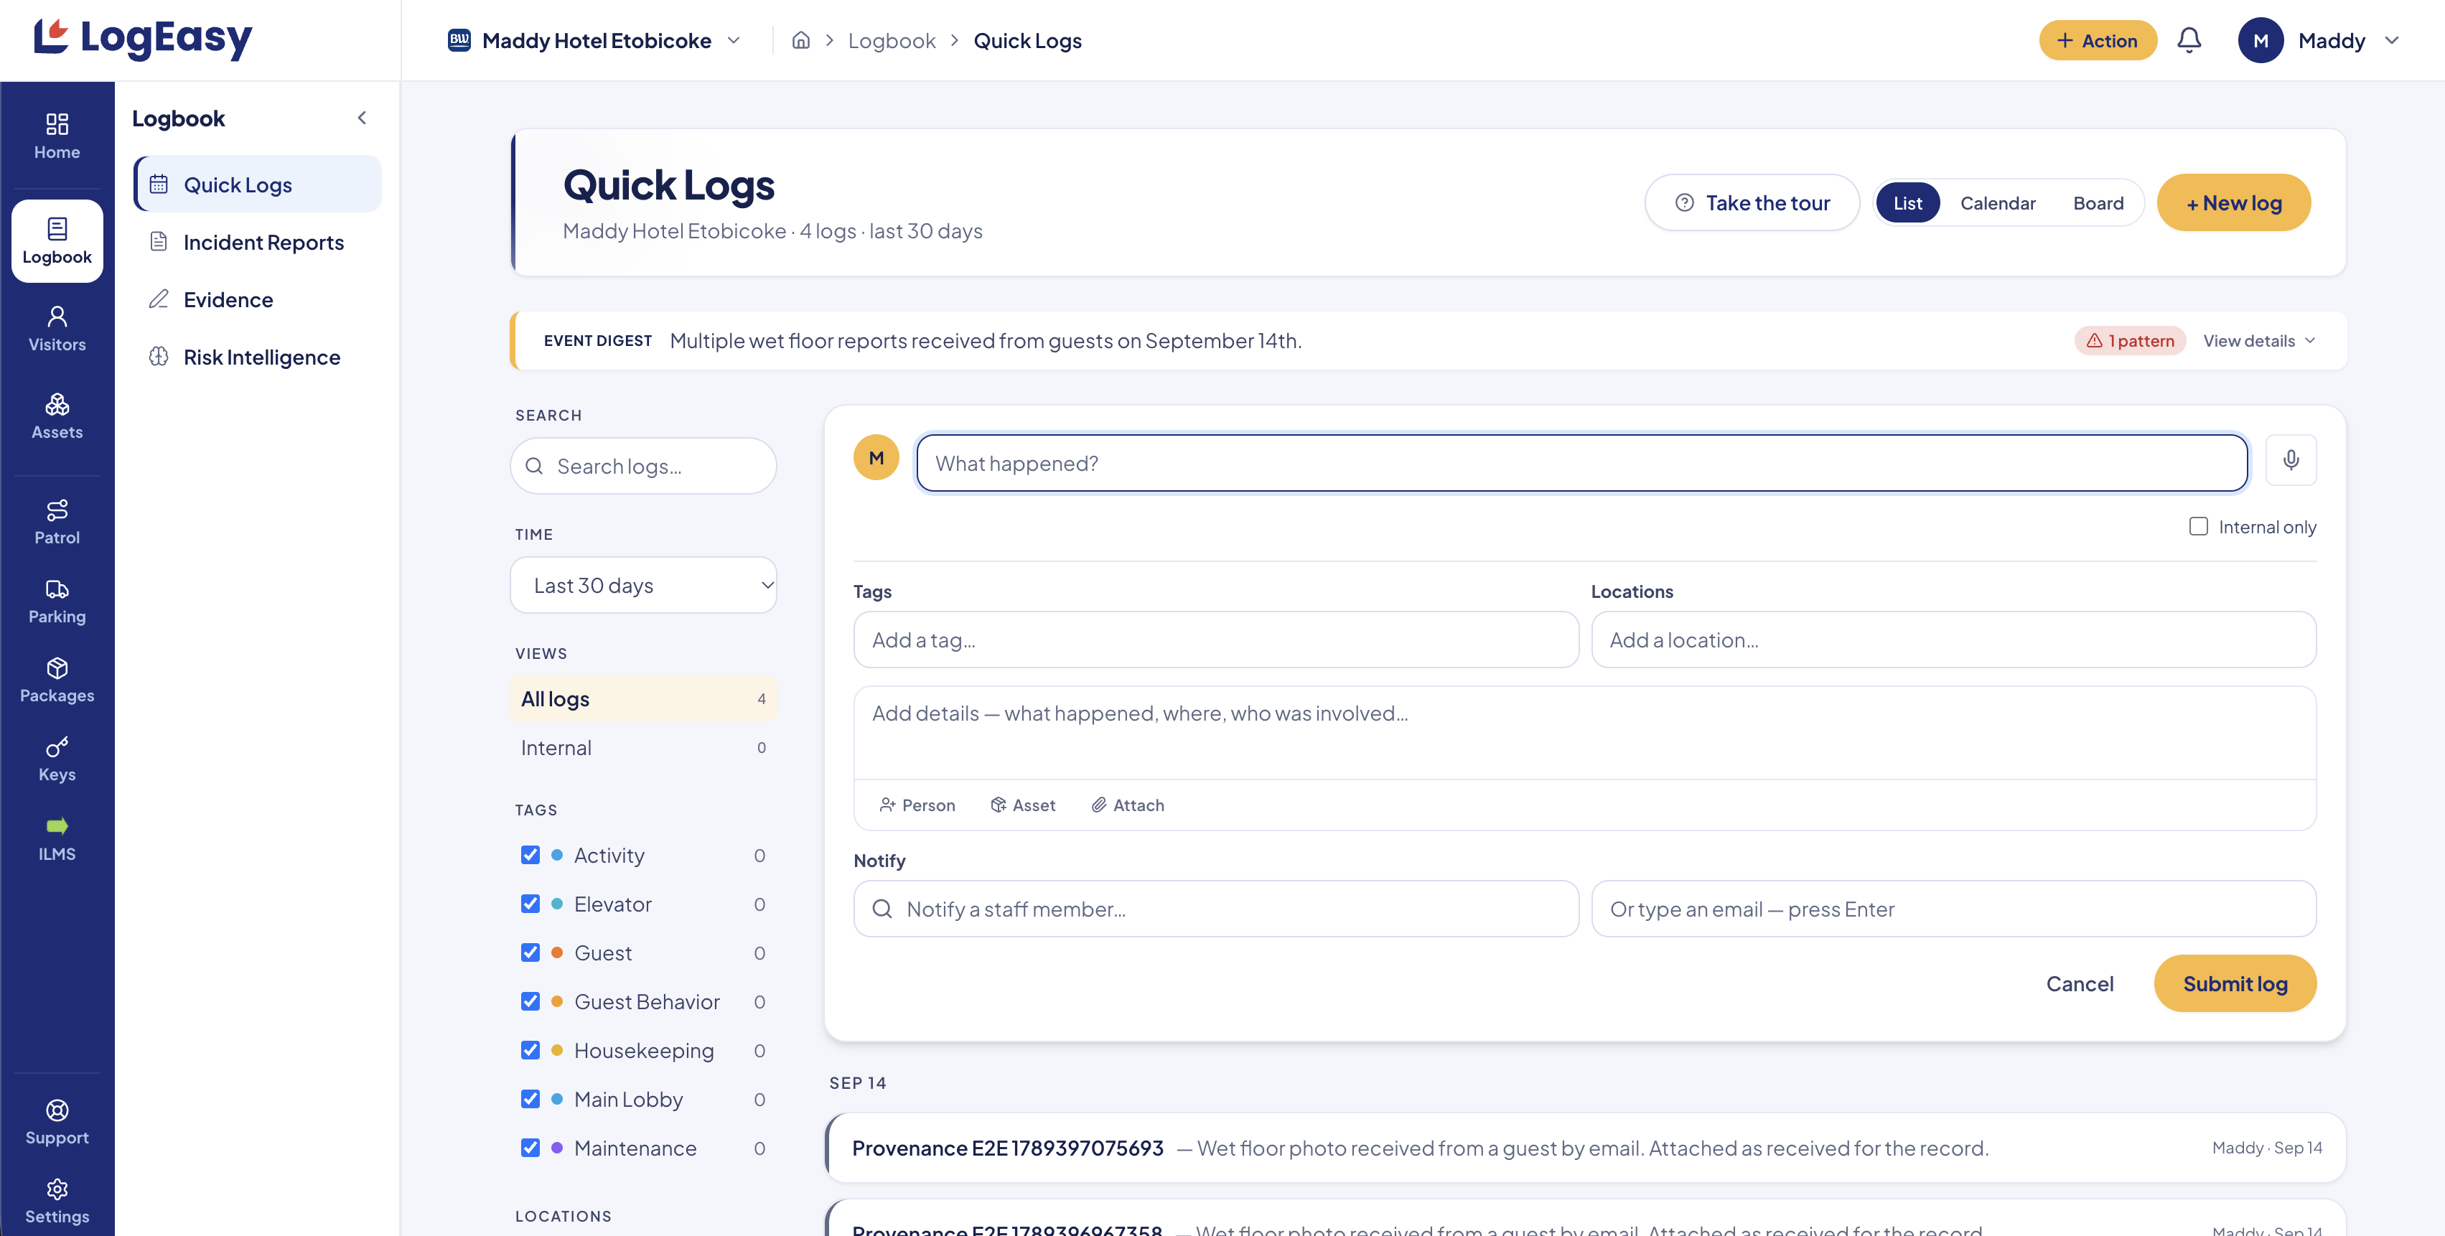The width and height of the screenshot is (2445, 1236).
Task: Expand View details in event digest
Action: (x=2259, y=341)
